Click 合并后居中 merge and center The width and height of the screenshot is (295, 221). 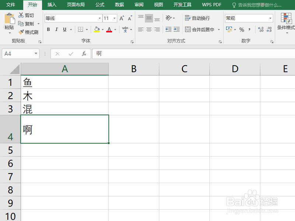(199, 29)
